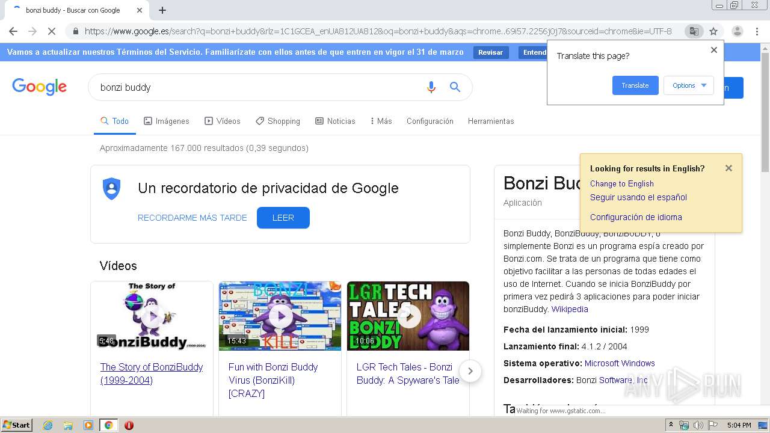Show more videos with the carousel arrow
Viewport: 770px width, 433px height.
click(470, 371)
